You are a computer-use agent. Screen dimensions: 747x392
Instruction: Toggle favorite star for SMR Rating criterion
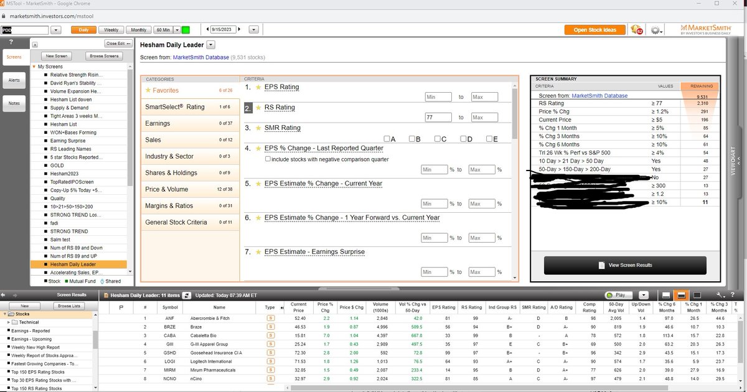258,128
